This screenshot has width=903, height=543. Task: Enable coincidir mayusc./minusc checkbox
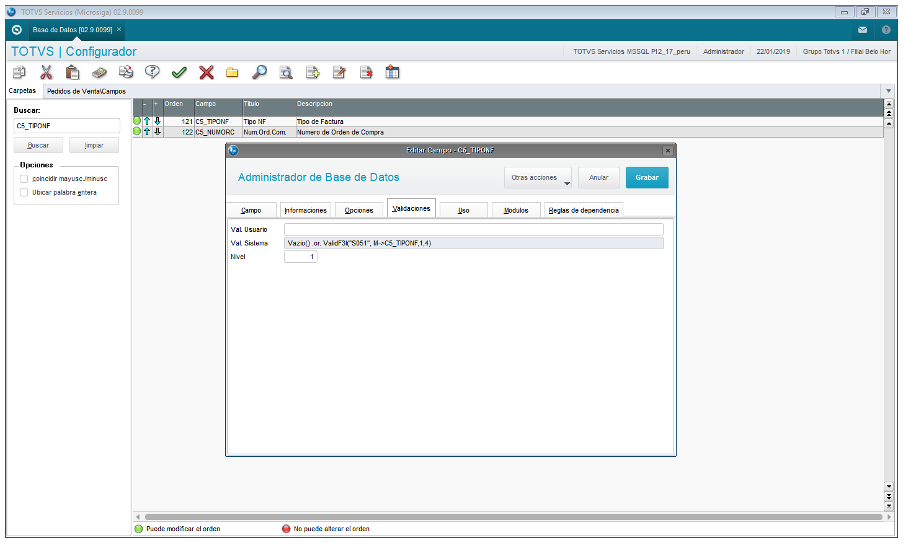tap(24, 179)
